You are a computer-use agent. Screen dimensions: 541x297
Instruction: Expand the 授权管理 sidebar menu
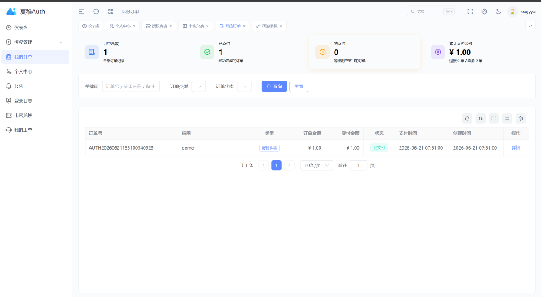tap(35, 42)
